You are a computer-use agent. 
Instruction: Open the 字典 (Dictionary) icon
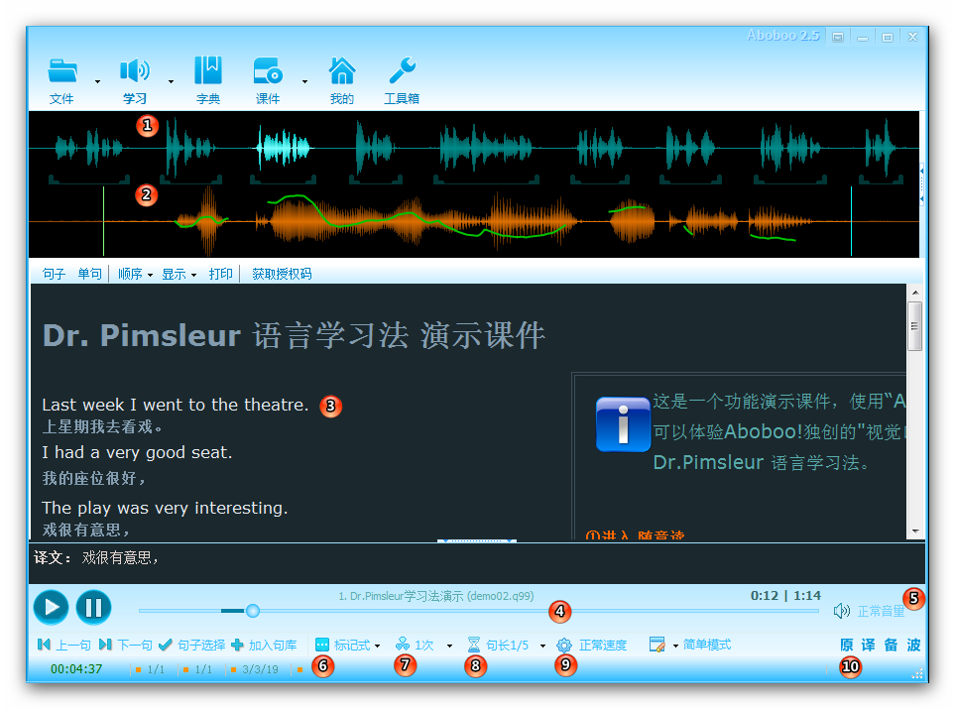(207, 69)
